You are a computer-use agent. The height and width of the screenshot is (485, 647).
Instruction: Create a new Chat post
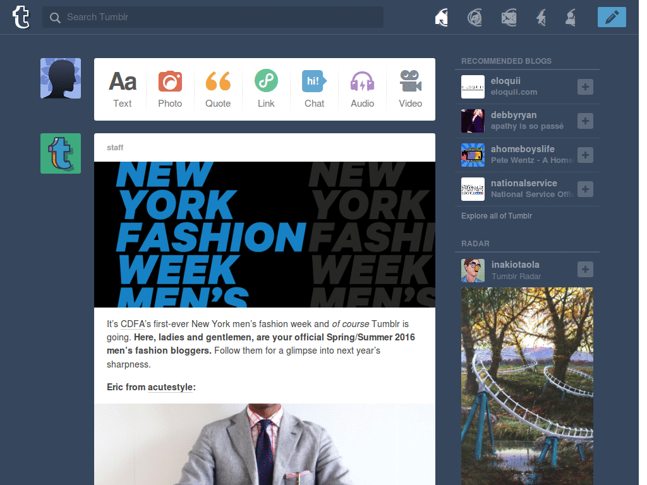pos(315,89)
